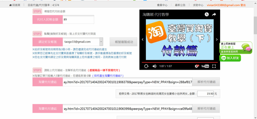Click the page vertical scrollbar
Viewport: 257px width, 119px height.
pos(255,25)
